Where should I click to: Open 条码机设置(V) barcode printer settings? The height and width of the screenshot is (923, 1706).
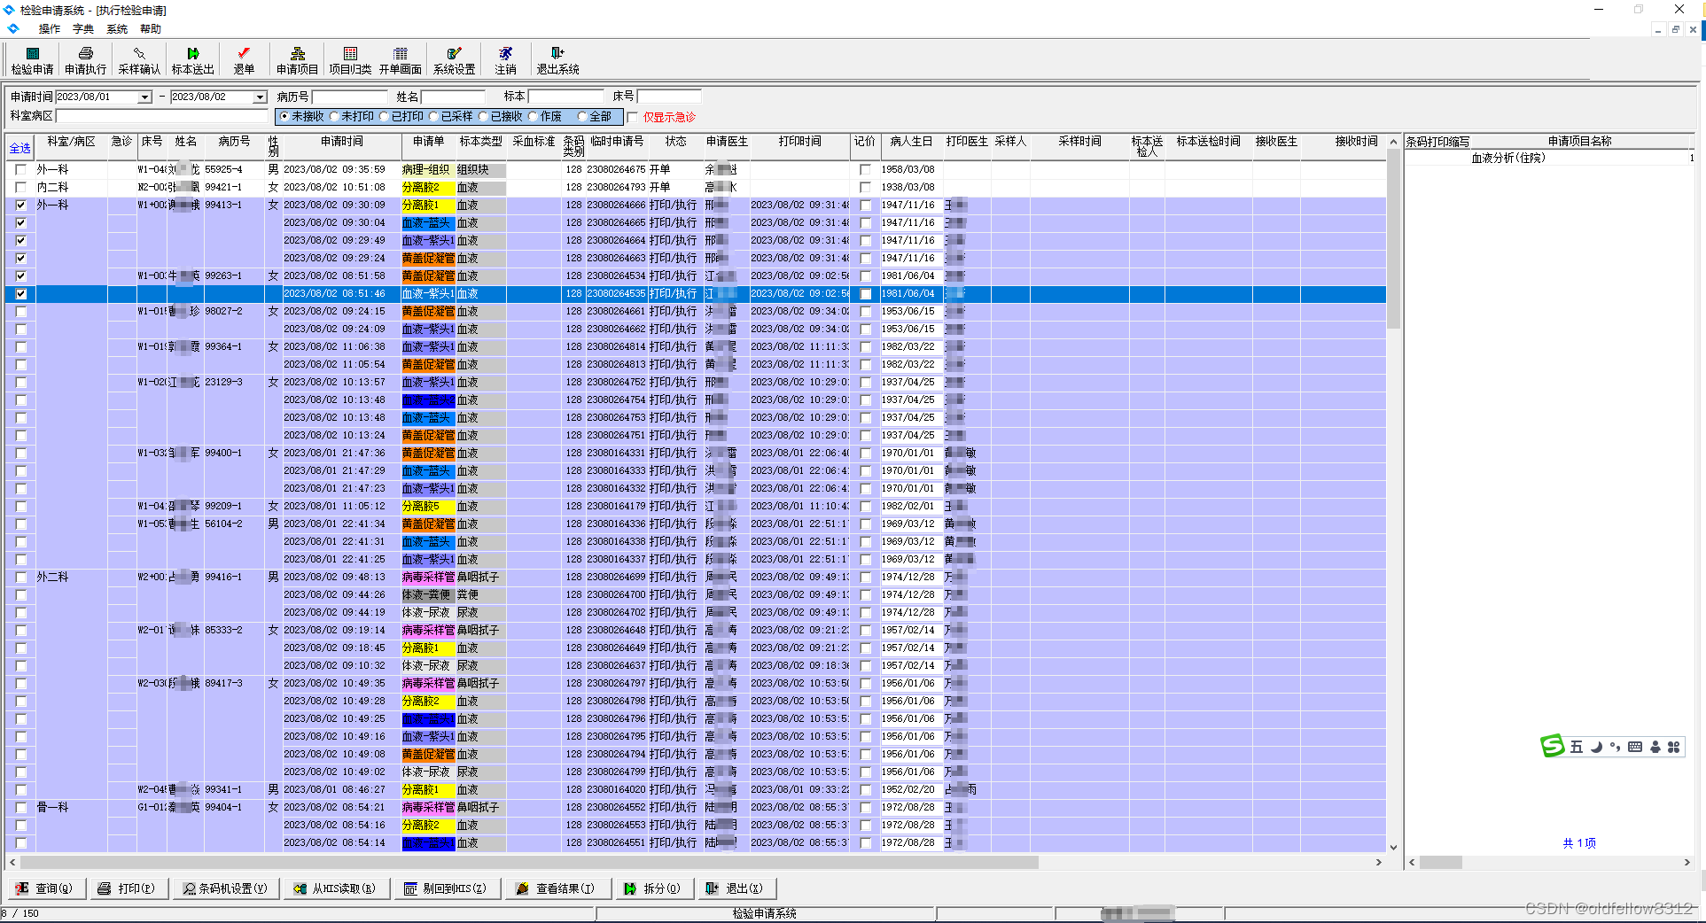(226, 888)
